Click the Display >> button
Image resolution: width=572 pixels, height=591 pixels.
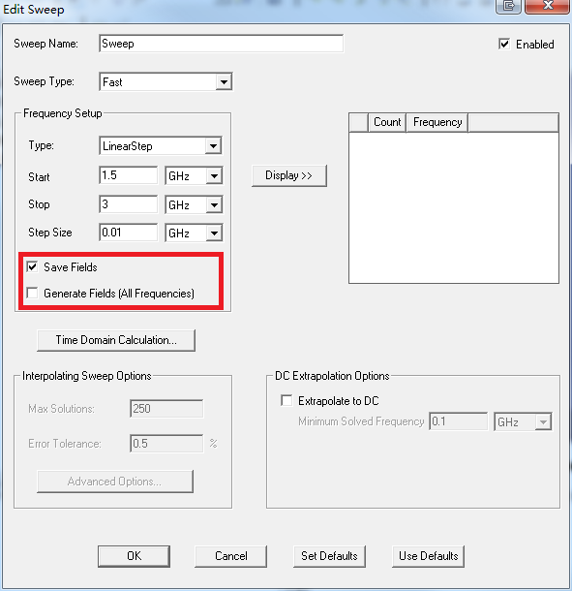point(288,175)
